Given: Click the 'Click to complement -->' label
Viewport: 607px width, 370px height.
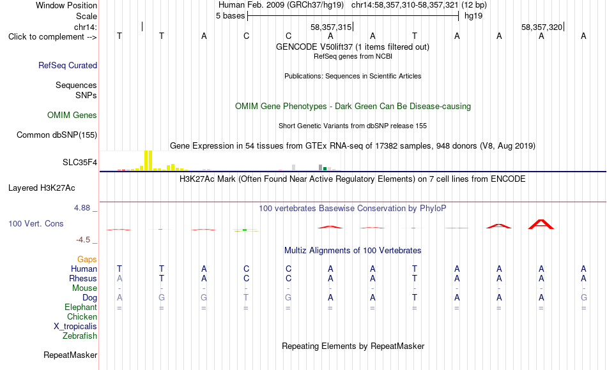Looking at the screenshot, I should point(52,37).
